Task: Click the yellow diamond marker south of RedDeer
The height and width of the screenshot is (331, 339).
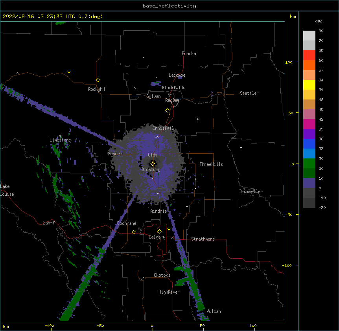Action: coord(168,110)
